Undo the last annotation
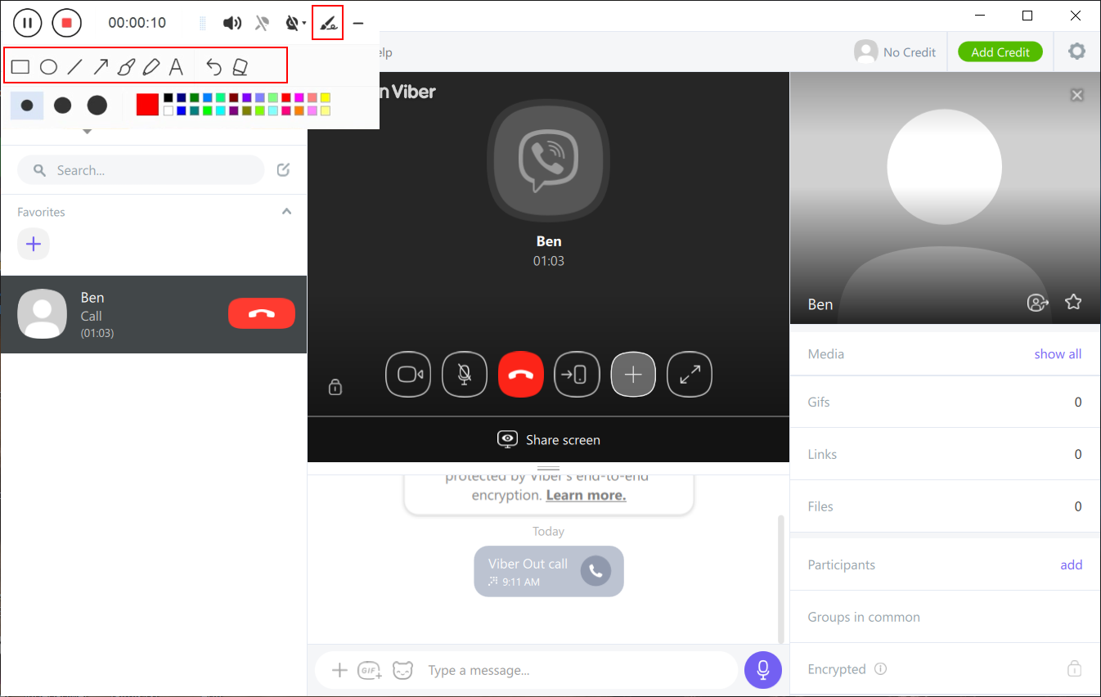 [213, 67]
